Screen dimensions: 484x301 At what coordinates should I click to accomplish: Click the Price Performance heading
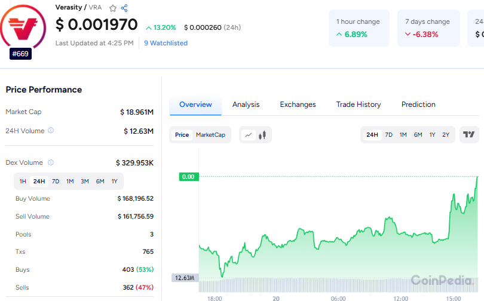pyautogui.click(x=44, y=90)
